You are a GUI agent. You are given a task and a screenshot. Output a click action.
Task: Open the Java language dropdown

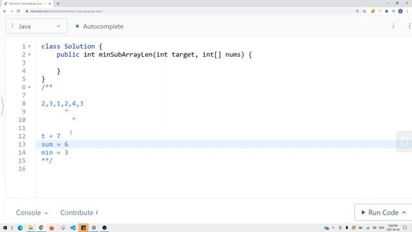point(36,26)
